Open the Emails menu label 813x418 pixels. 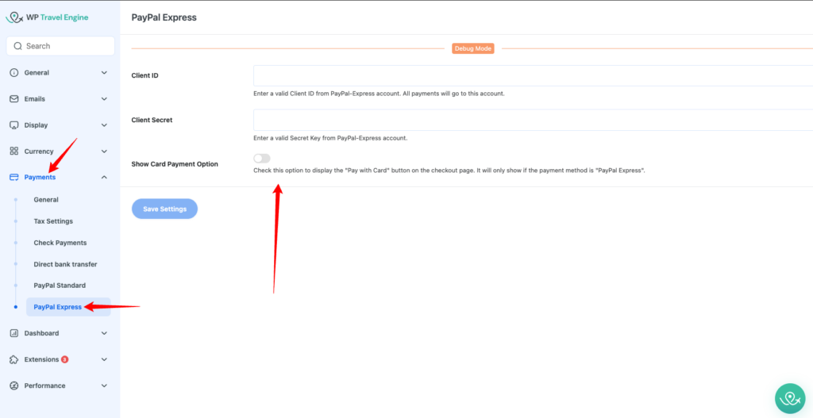pyautogui.click(x=35, y=99)
